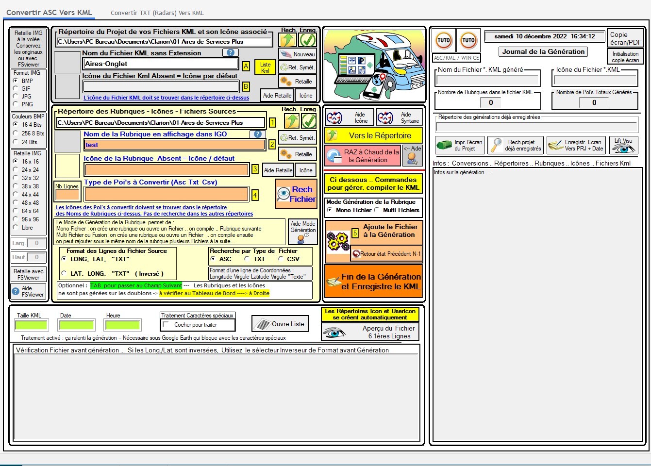Viewport: 651px width, 466px height.
Task: Choose the 32 x 32 resize option
Action: click(x=16, y=178)
